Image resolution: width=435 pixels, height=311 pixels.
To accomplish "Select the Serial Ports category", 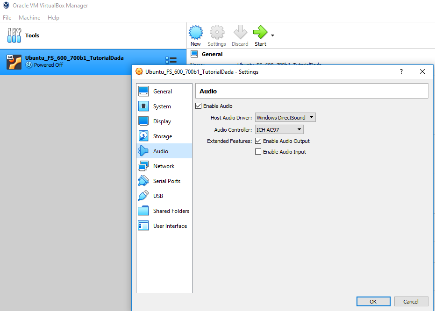I will (x=166, y=181).
